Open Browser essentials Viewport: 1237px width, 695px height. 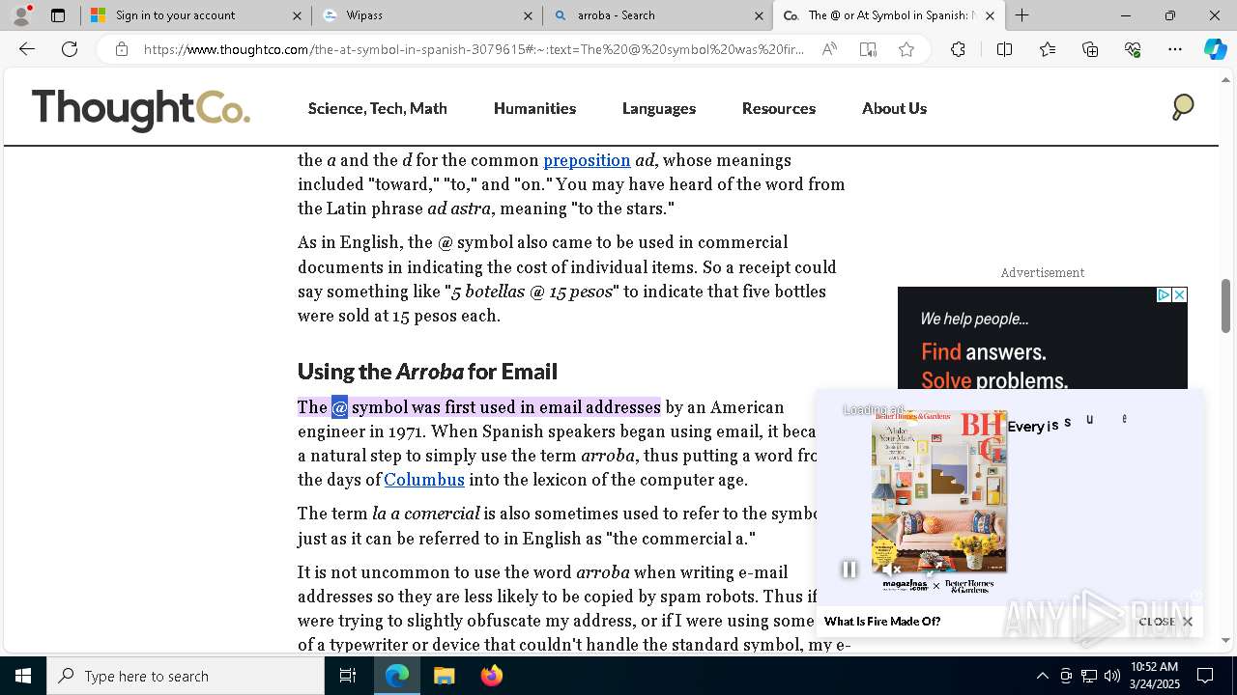tap(1133, 49)
